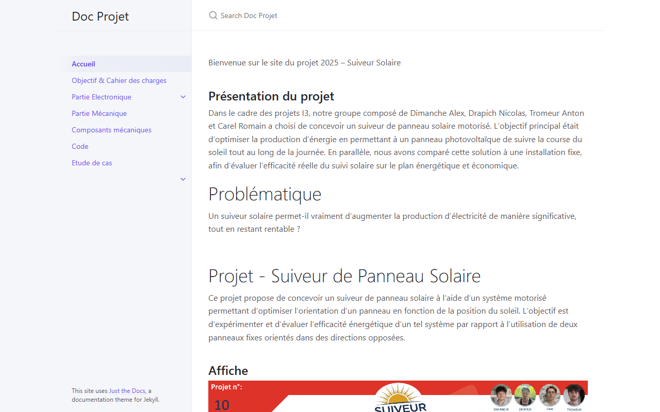Open Objectif & Cahier des charges page

click(x=119, y=80)
